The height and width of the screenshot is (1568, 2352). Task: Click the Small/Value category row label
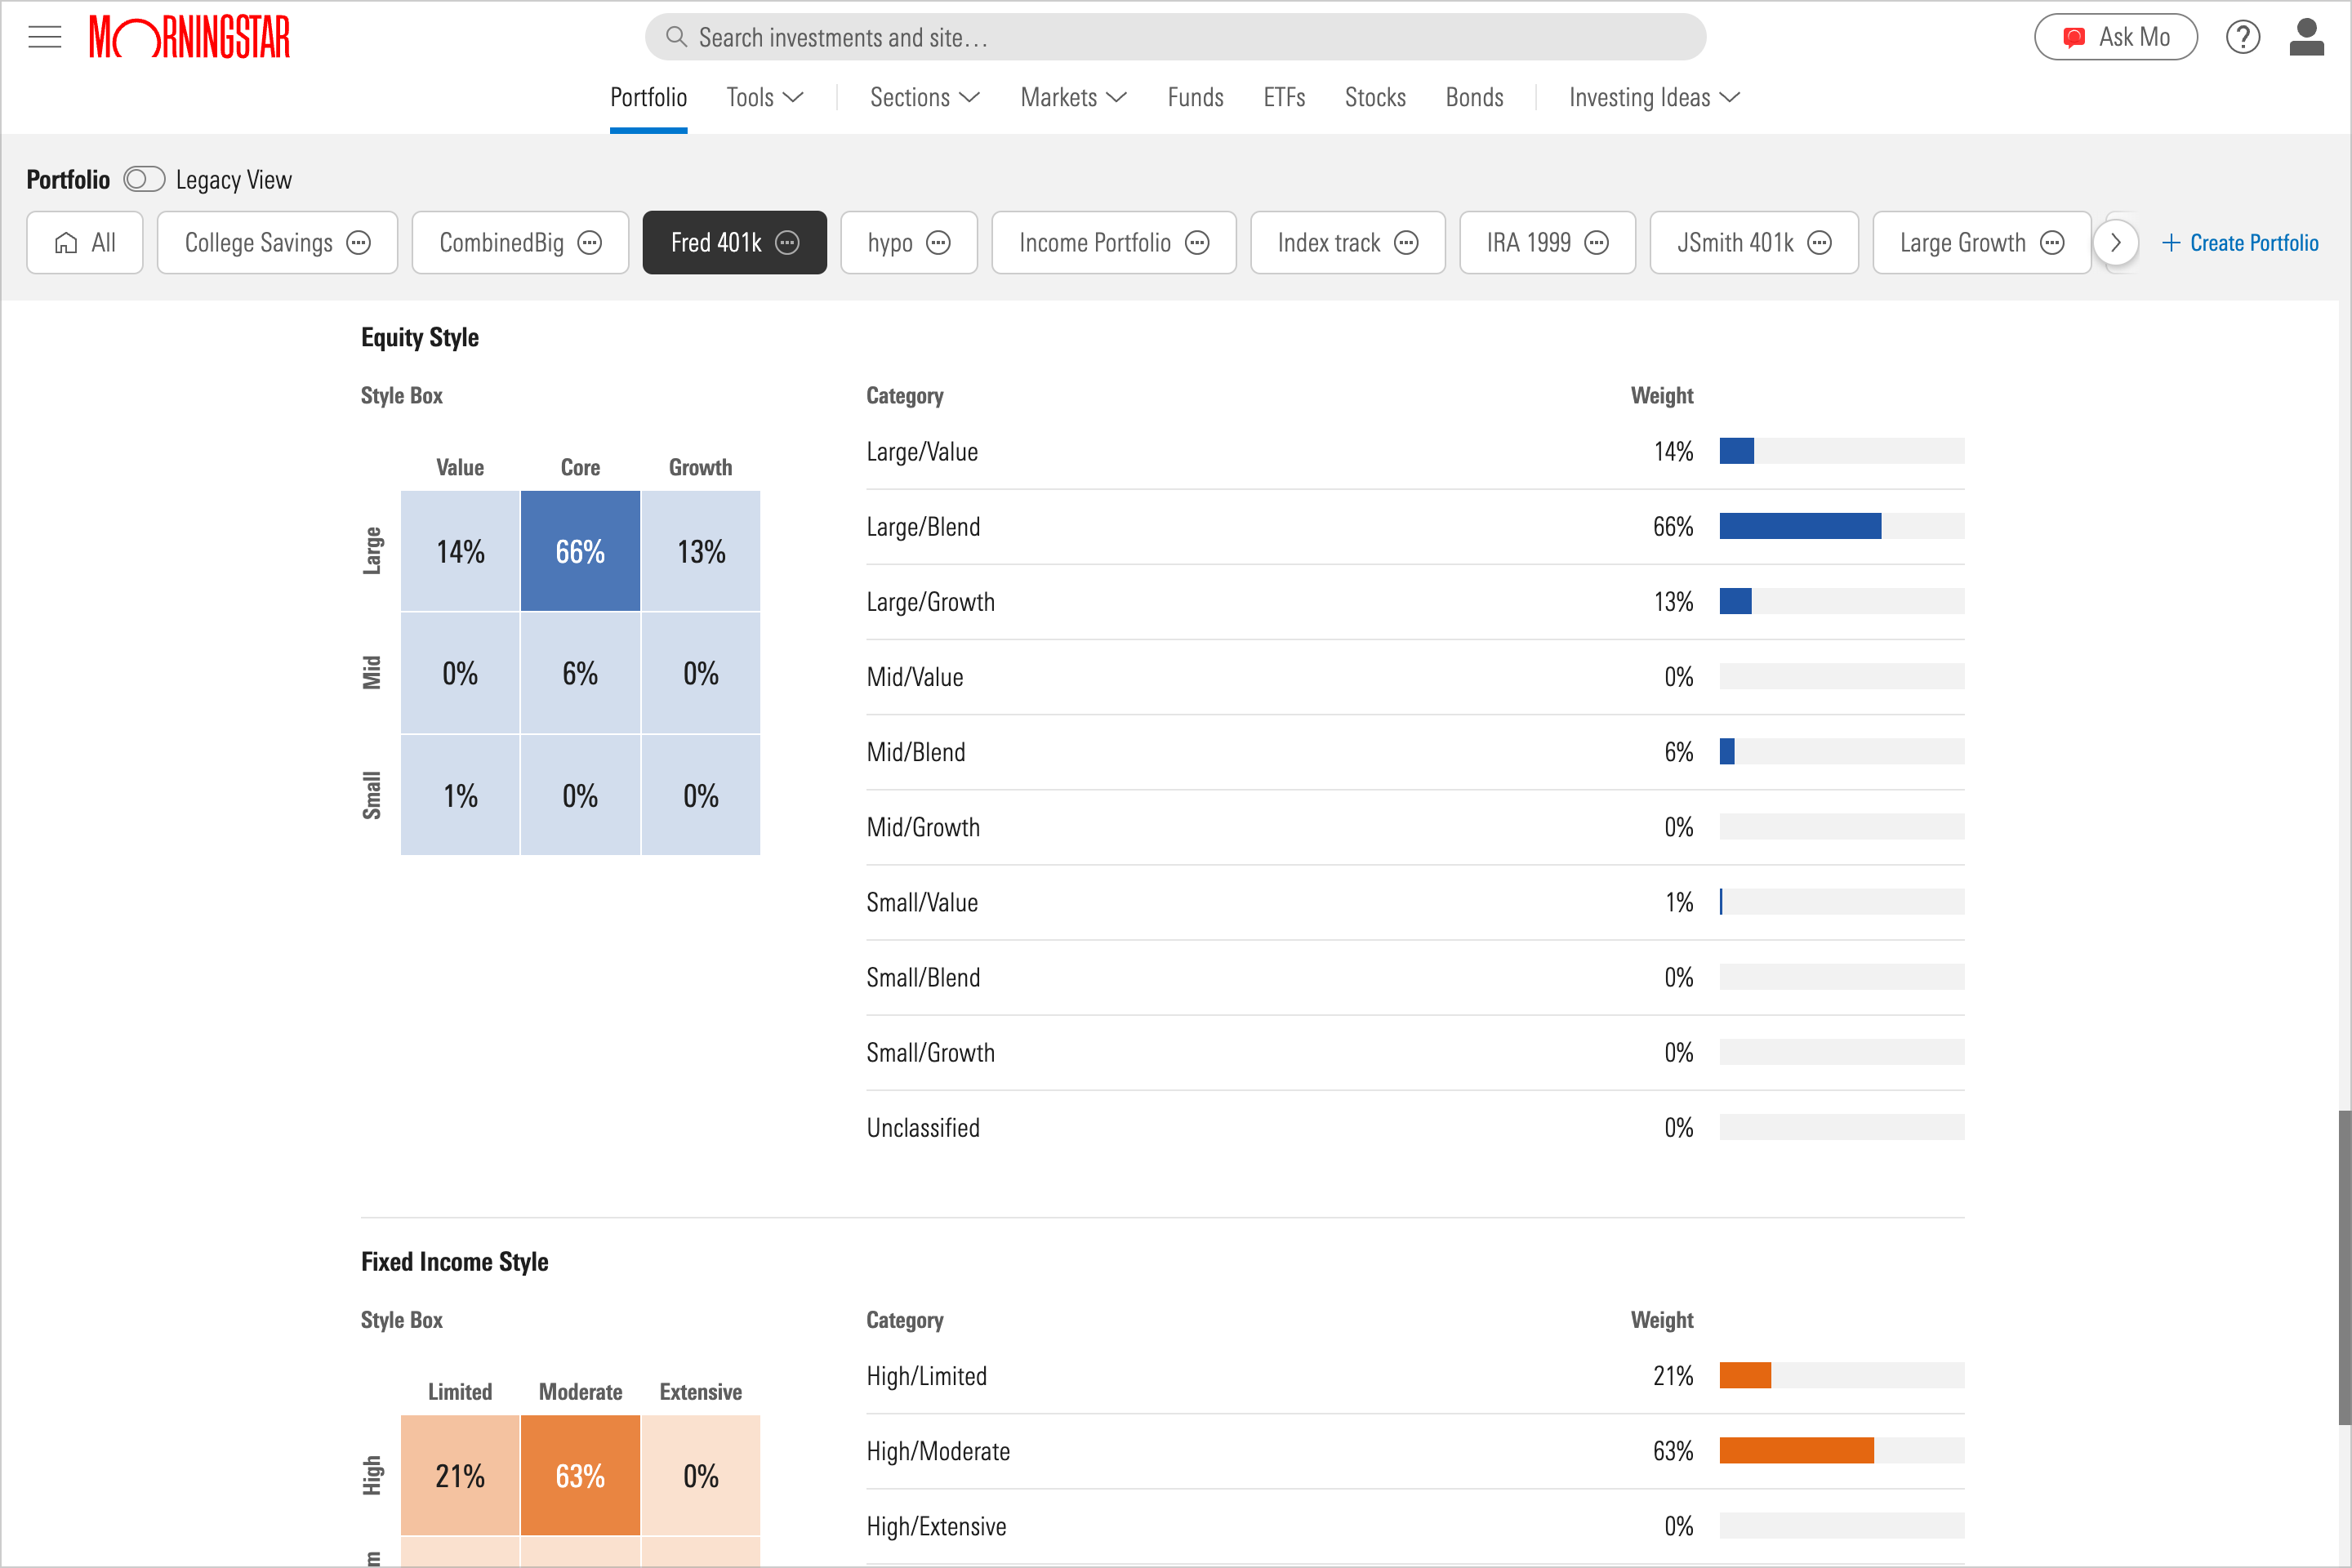coord(922,902)
